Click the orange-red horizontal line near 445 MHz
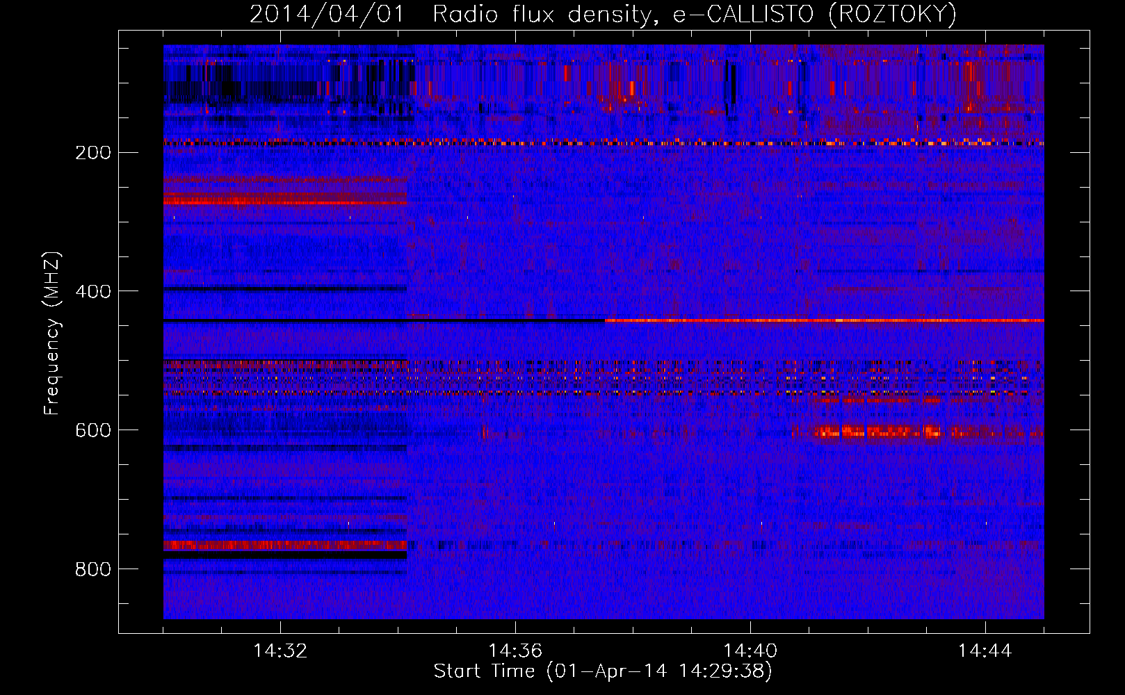 click(824, 320)
